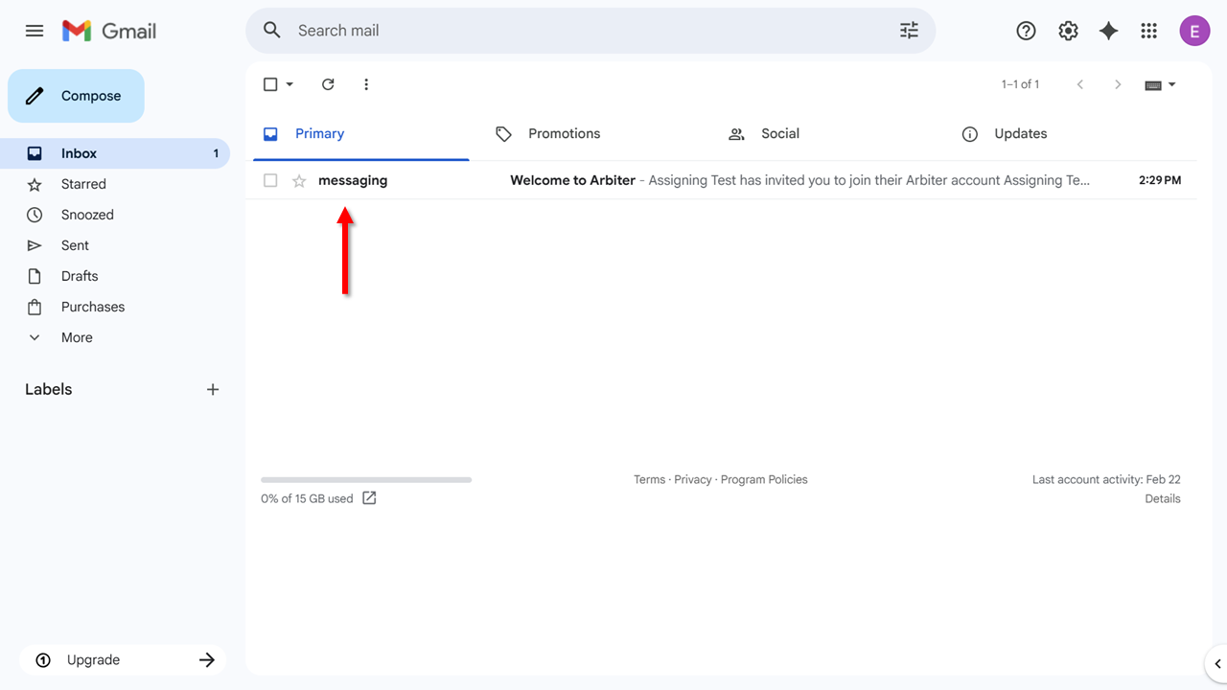Go to the newer page arrow
The height and width of the screenshot is (690, 1227).
[1080, 84]
